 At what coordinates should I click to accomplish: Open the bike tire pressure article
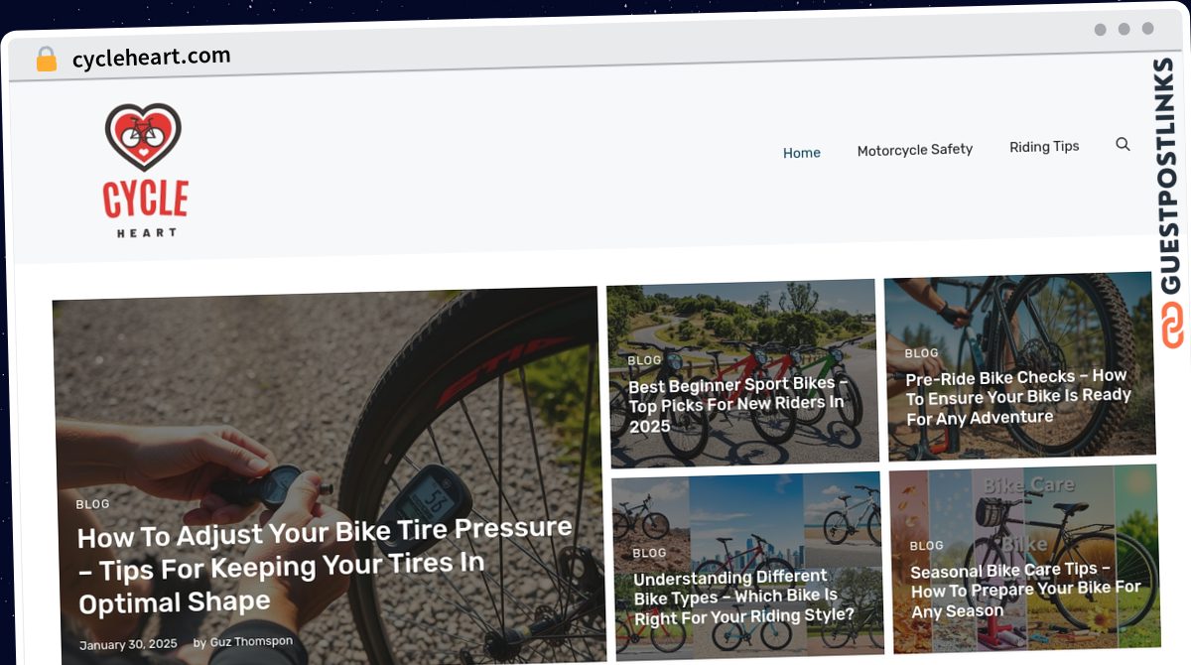325,565
